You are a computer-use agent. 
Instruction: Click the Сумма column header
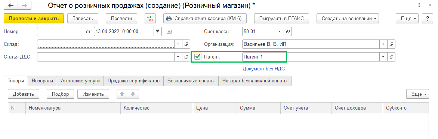258,108
